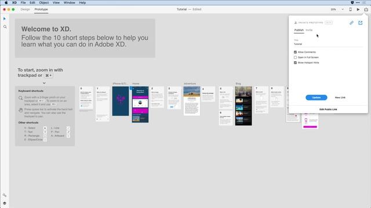The width and height of the screenshot is (371, 208).
Task: Switch to the Design tab
Action: [x=25, y=9]
